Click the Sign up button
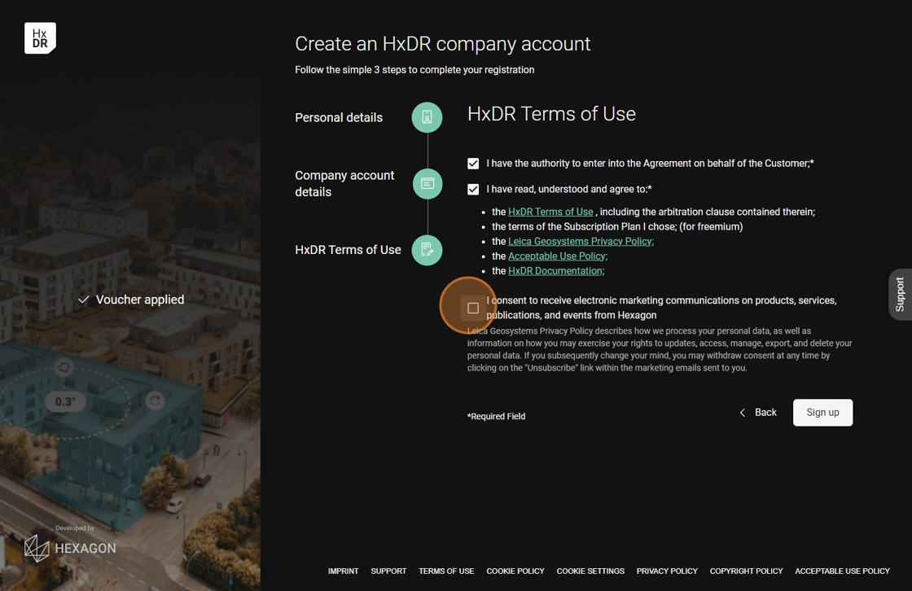This screenshot has height=591, width=912. pyautogui.click(x=822, y=413)
